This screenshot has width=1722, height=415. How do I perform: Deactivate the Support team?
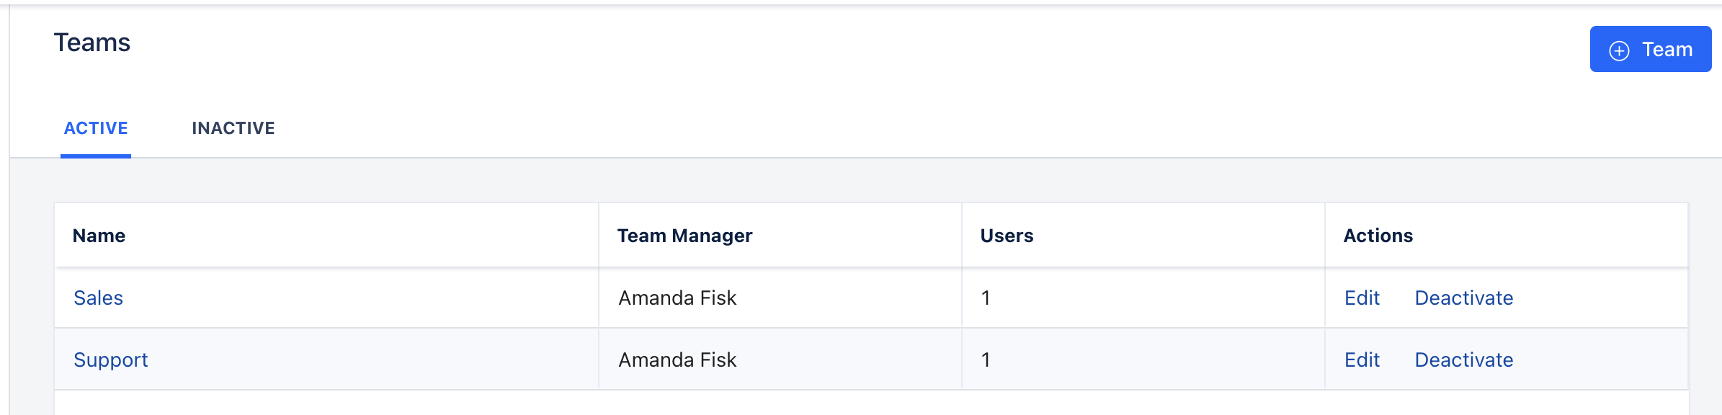pos(1464,360)
